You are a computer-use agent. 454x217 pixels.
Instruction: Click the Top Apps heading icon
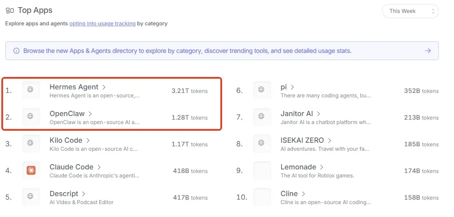coord(10,11)
